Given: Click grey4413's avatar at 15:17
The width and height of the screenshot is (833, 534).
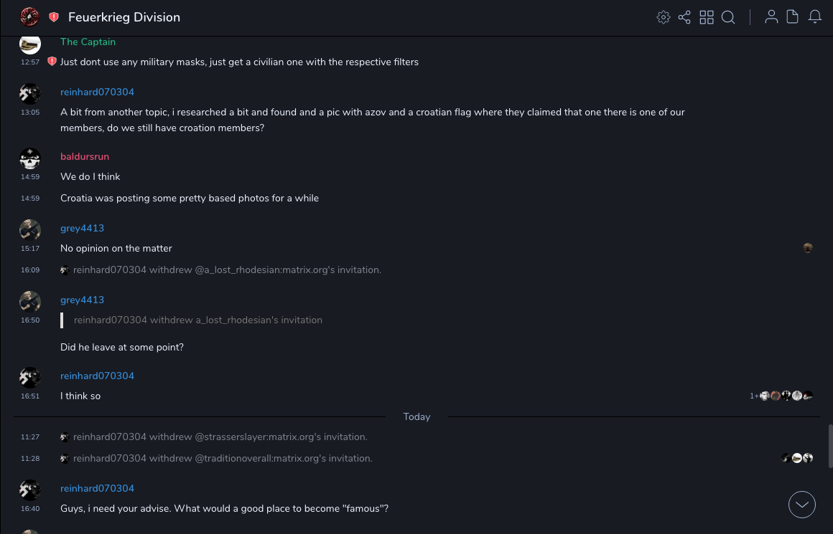Looking at the screenshot, I should (x=30, y=230).
